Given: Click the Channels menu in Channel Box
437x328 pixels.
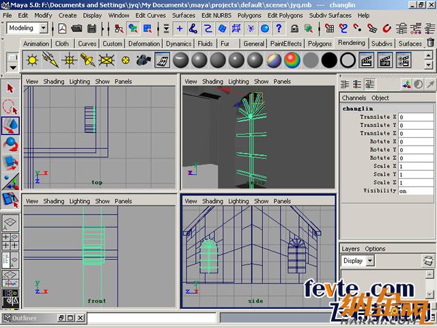Looking at the screenshot, I should (x=354, y=98).
